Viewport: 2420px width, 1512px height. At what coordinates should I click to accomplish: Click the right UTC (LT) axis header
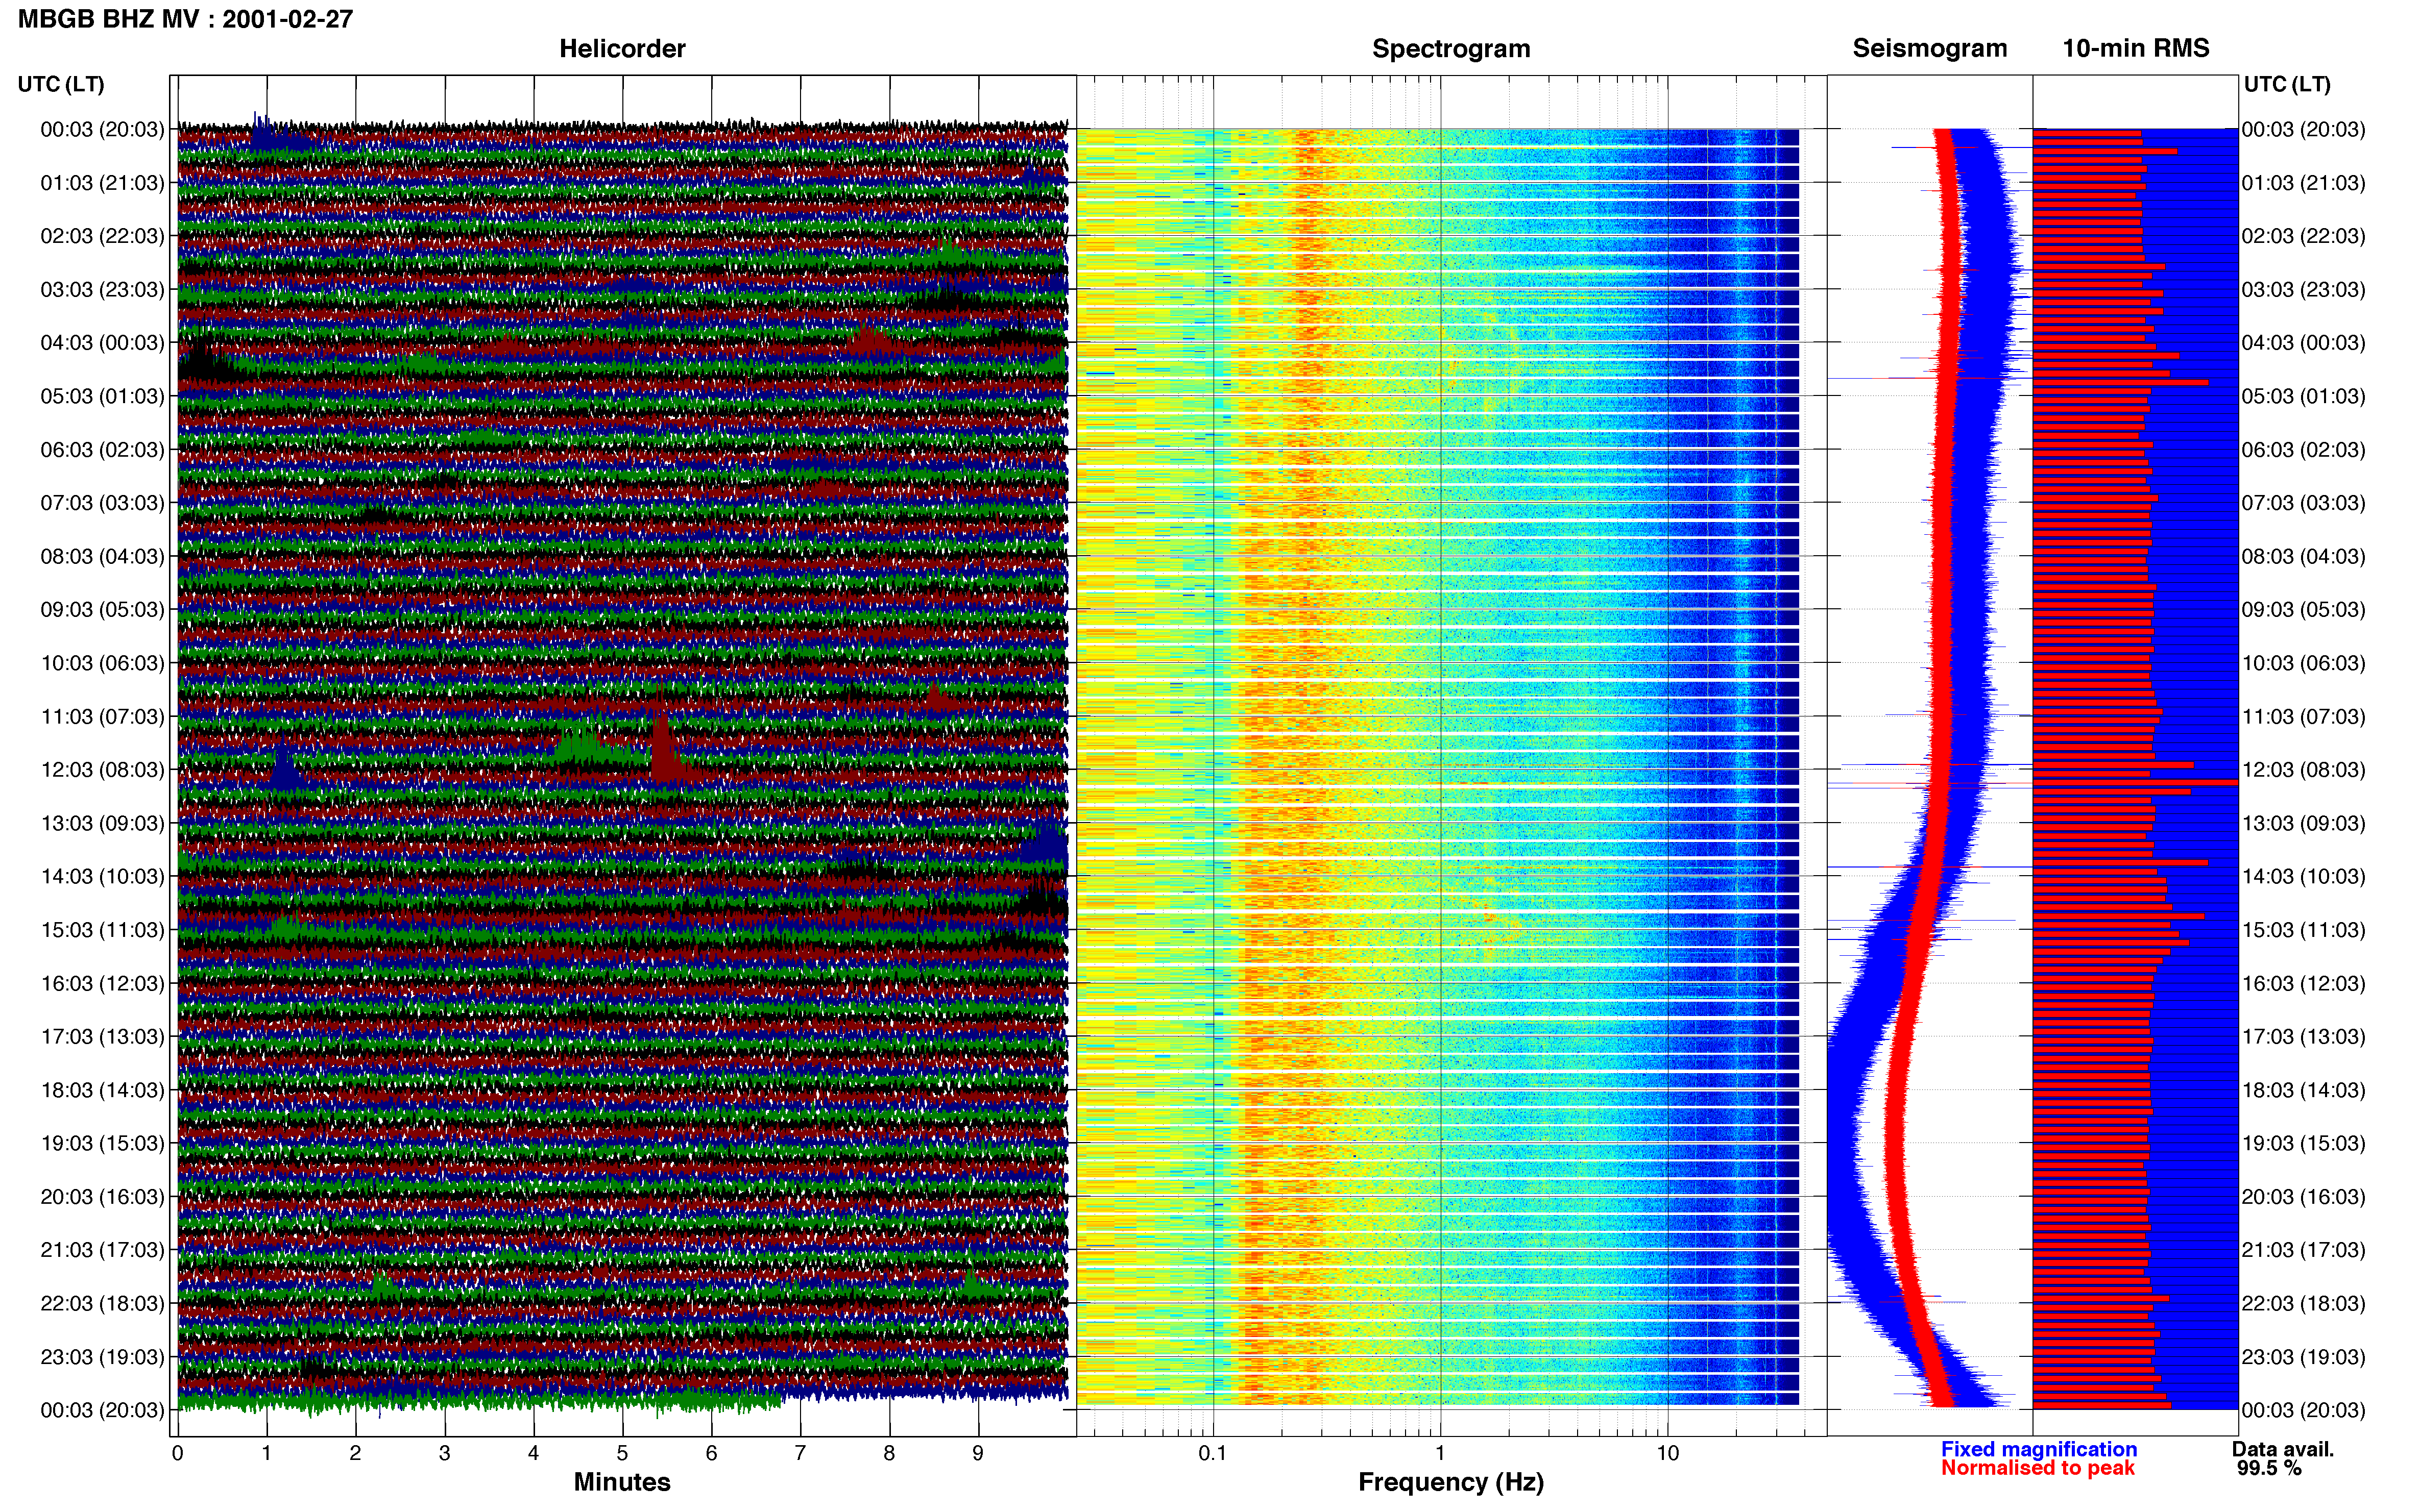2287,84
